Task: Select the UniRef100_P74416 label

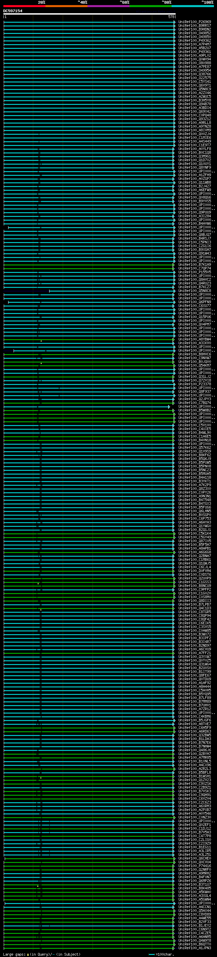Action: point(194,866)
